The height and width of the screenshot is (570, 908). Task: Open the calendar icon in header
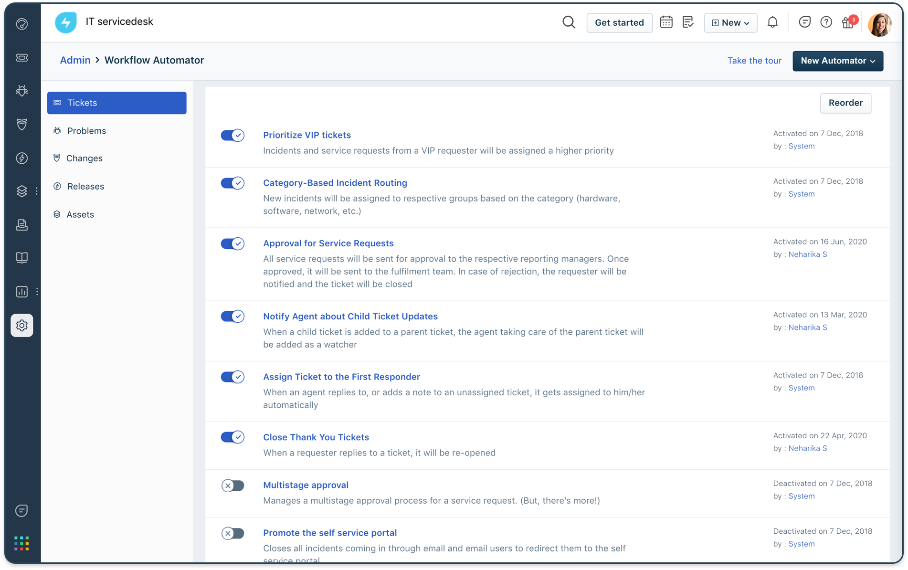pyautogui.click(x=666, y=22)
